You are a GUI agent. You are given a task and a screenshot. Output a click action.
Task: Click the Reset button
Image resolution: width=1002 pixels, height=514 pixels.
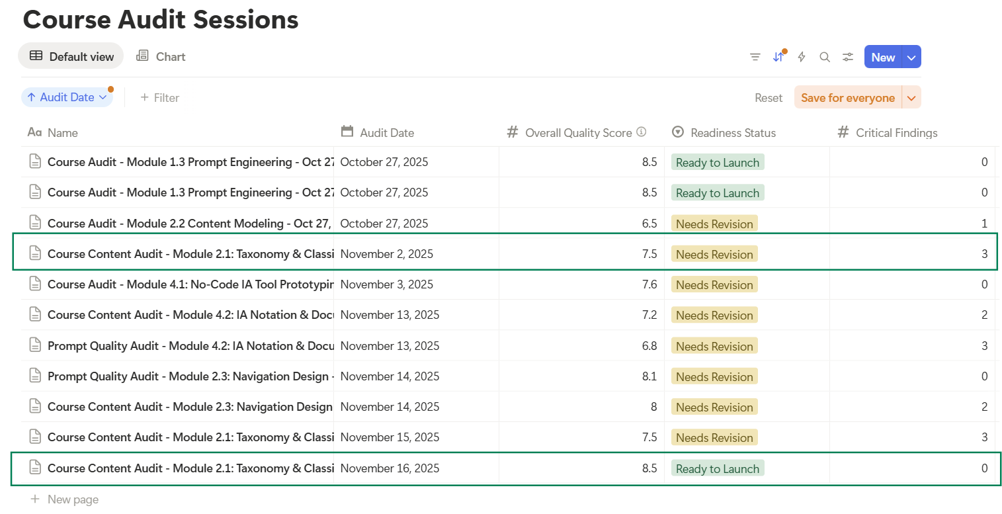click(769, 98)
